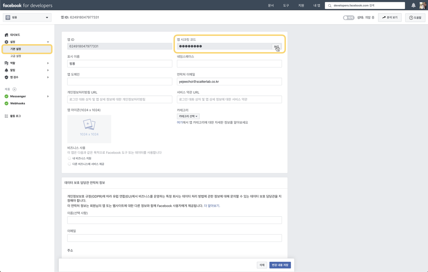Screen dimensions: 428x272
Task: Follow the 더 알아보기 link
Action: [211, 206]
